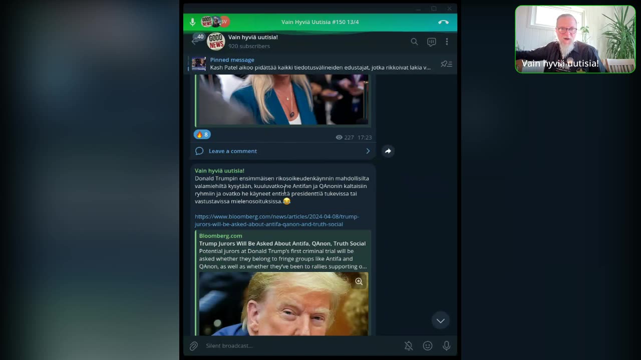Screen dimensions: 641x360
Task: Minimize the Telegram window
Action: pyautogui.click(x=418, y=8)
